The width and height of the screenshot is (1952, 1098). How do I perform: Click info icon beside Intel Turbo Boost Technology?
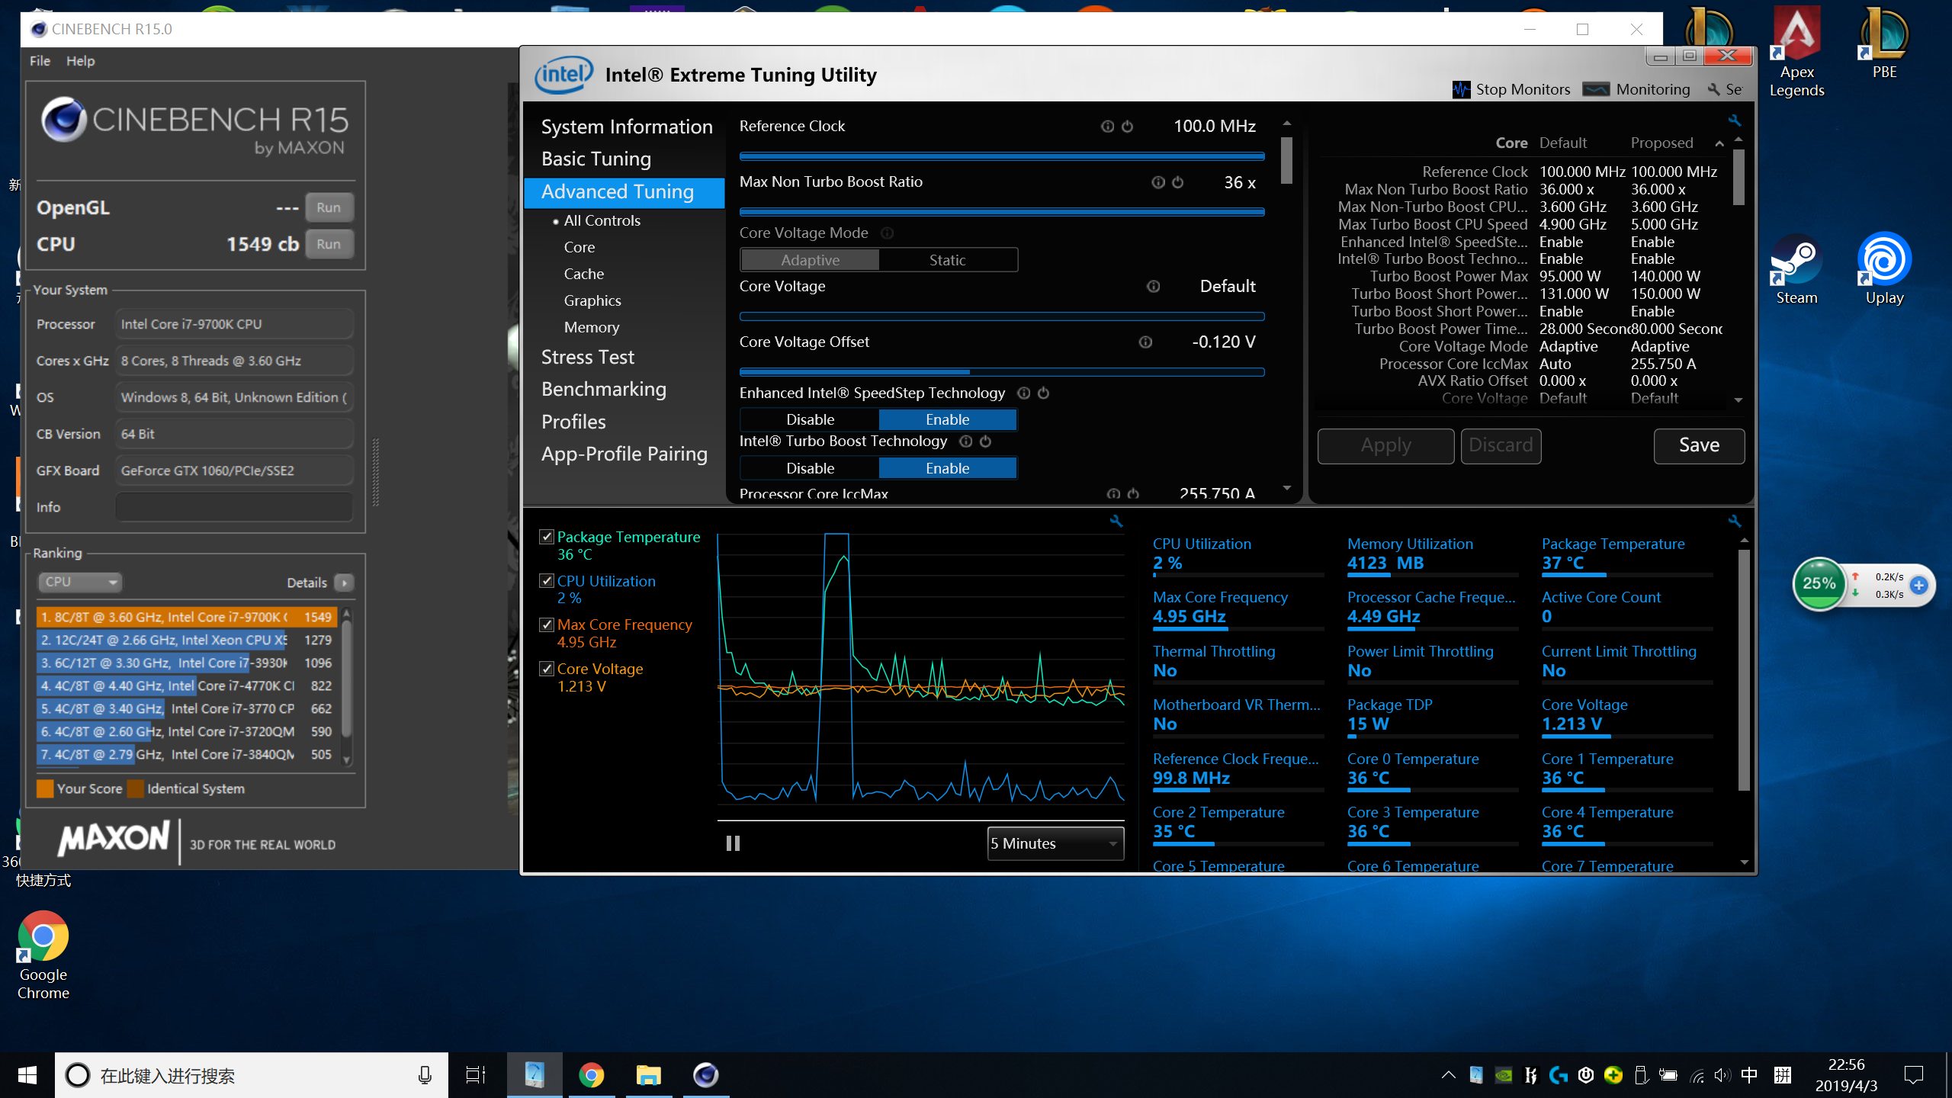tap(966, 441)
